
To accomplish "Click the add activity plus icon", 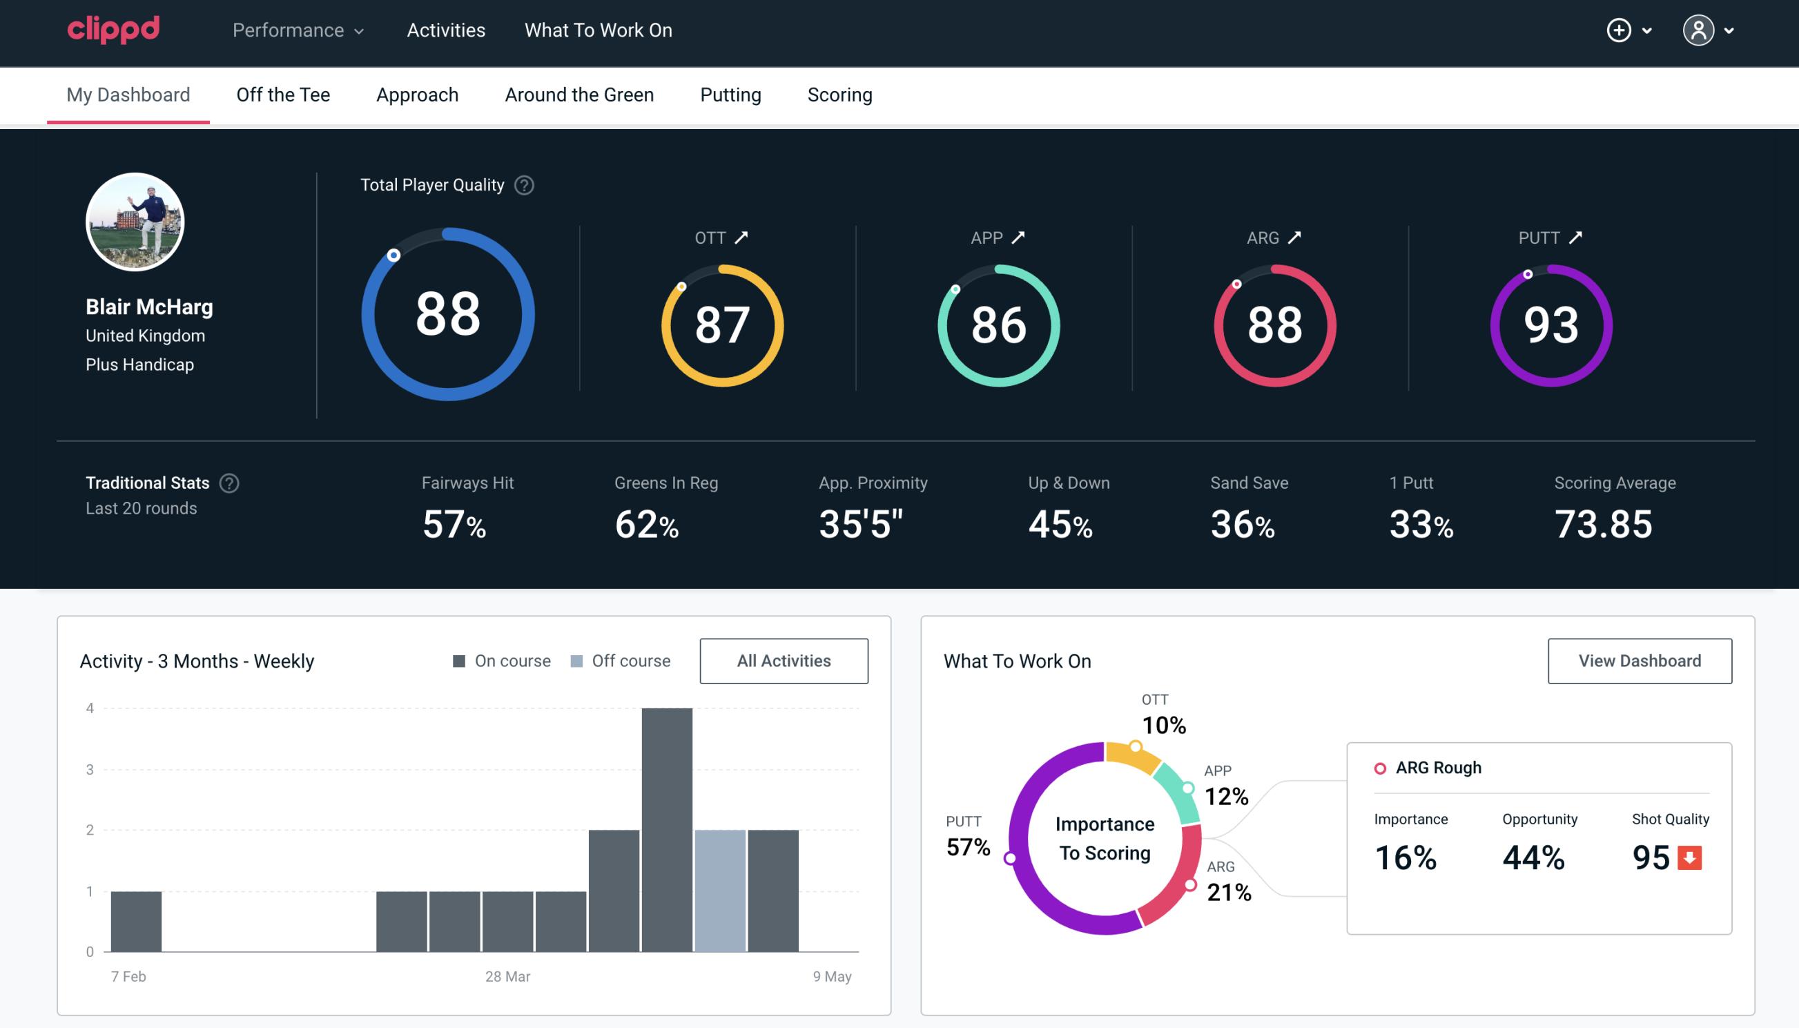I will pos(1621,31).
